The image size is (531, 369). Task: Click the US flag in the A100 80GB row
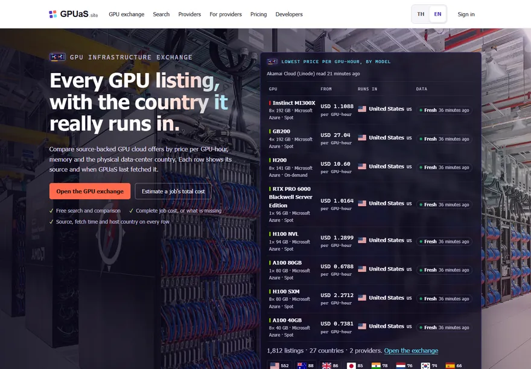[x=362, y=269]
